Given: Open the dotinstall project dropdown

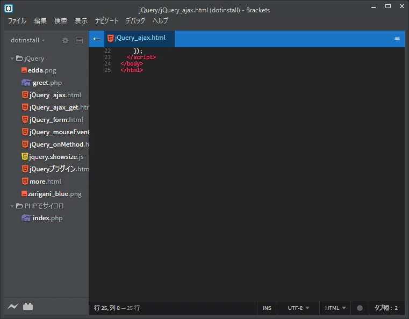Looking at the screenshot, I should point(27,40).
